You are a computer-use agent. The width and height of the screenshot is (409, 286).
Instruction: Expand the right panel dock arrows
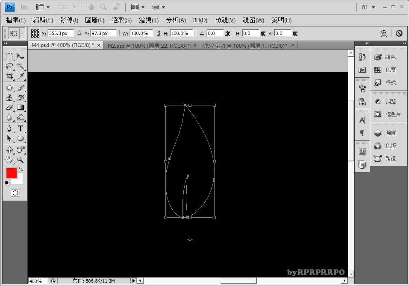[x=404, y=43]
